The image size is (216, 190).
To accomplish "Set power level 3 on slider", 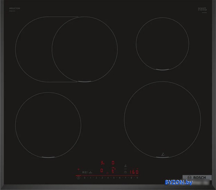I will click(x=102, y=178).
